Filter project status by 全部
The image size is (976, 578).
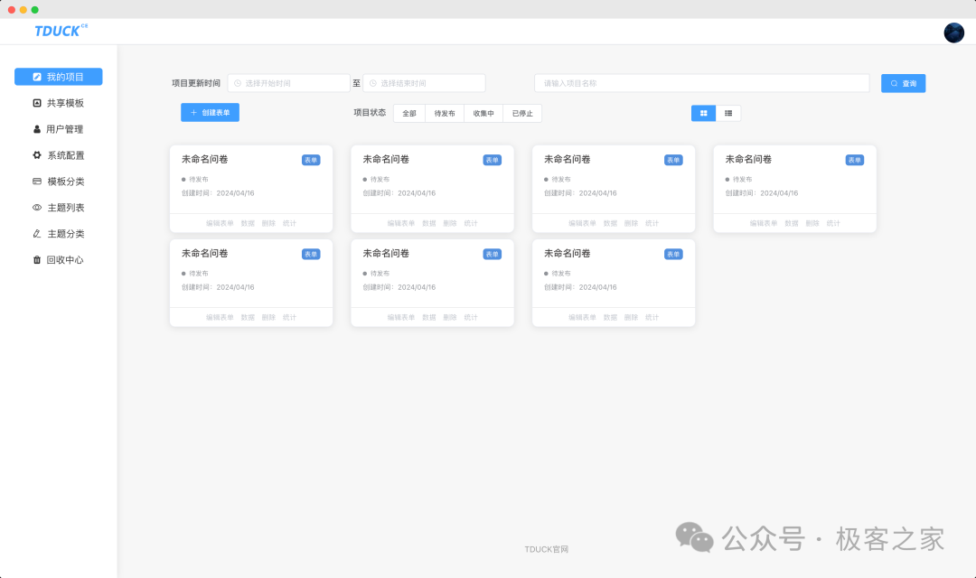[x=409, y=114]
